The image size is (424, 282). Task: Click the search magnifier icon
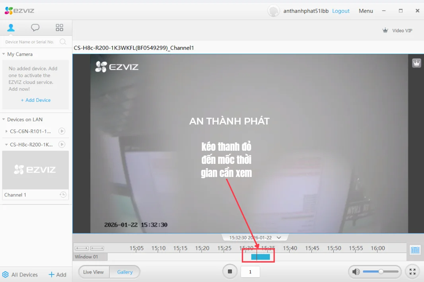63,41
